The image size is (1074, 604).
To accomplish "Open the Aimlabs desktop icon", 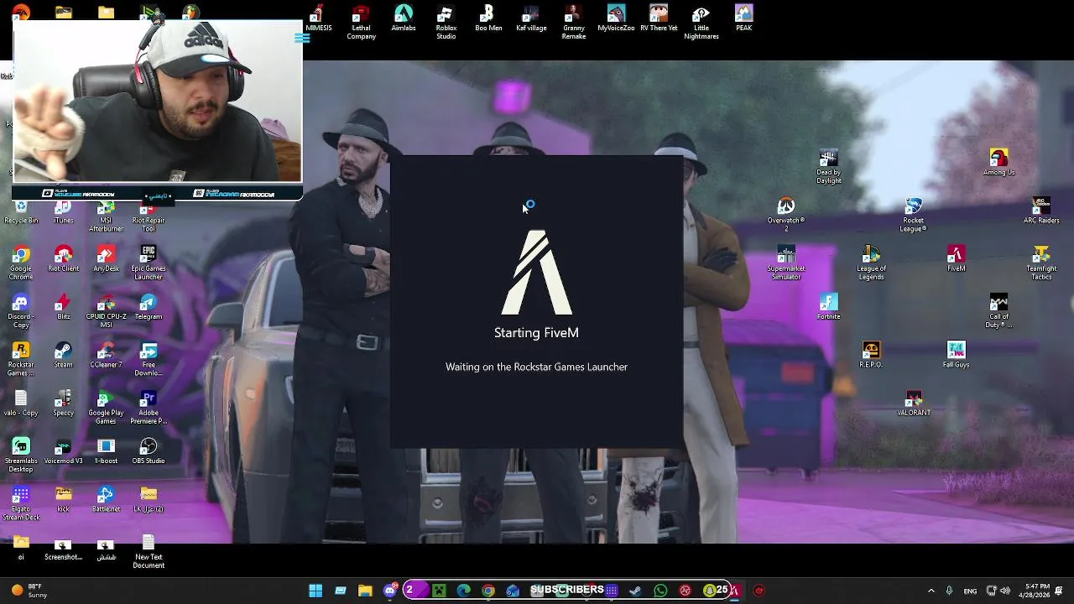I will [404, 18].
